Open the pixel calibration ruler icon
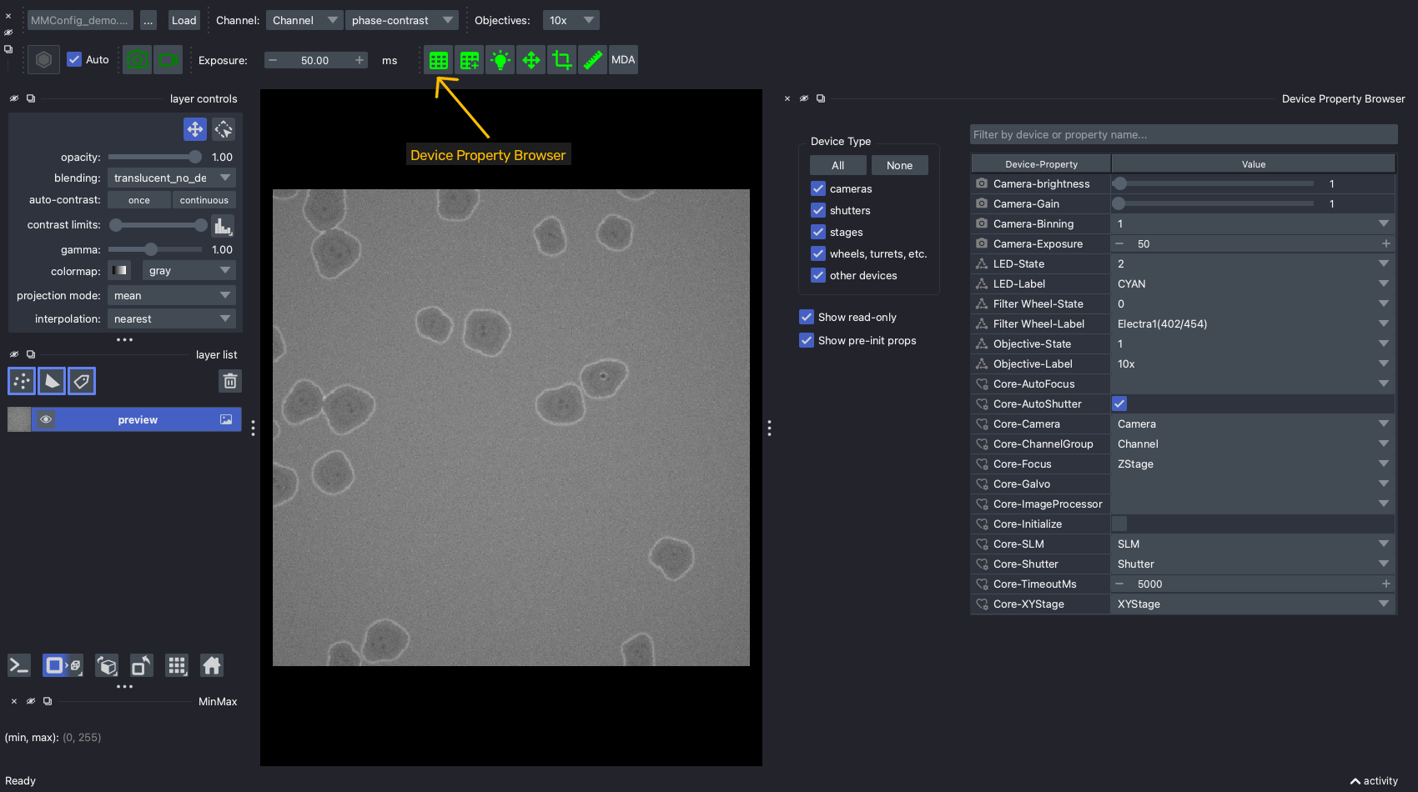1418x792 pixels. [592, 60]
